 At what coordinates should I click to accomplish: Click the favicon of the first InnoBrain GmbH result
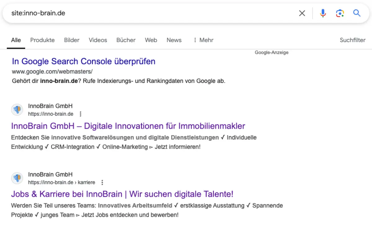(x=17, y=110)
